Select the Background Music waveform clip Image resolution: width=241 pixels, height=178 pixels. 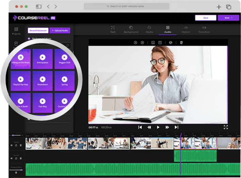[x=133, y=169]
